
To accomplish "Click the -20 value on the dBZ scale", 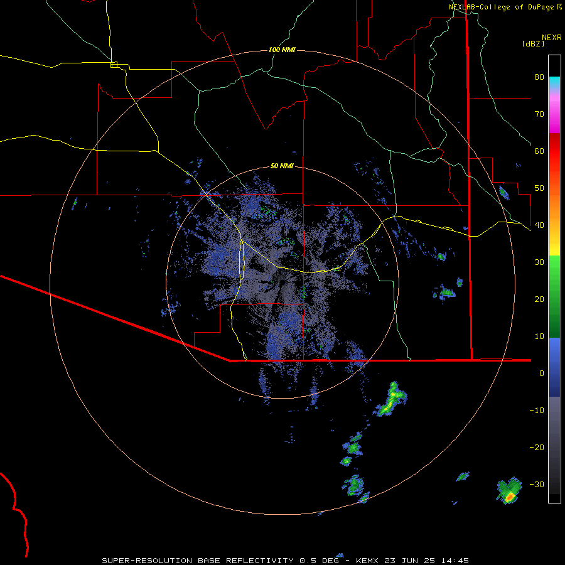I will pos(537,448).
